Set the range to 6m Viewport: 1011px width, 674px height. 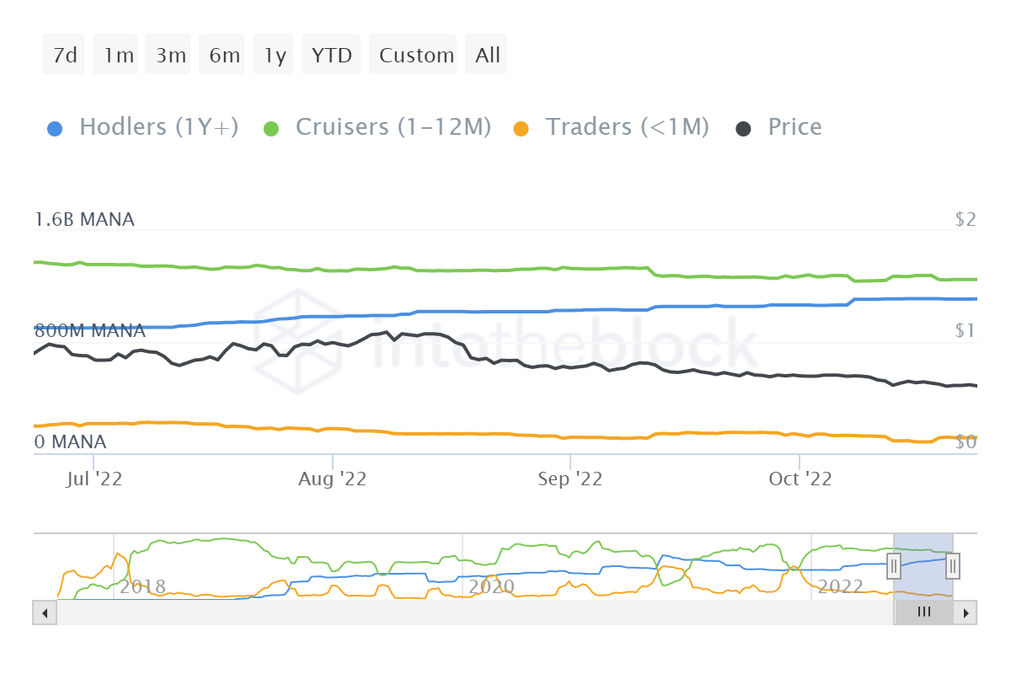click(x=224, y=56)
